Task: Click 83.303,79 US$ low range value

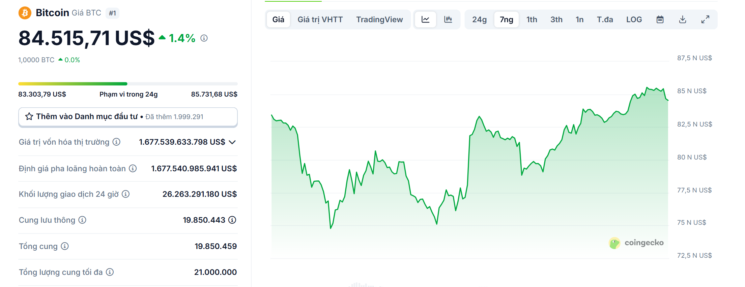Action: [x=42, y=94]
